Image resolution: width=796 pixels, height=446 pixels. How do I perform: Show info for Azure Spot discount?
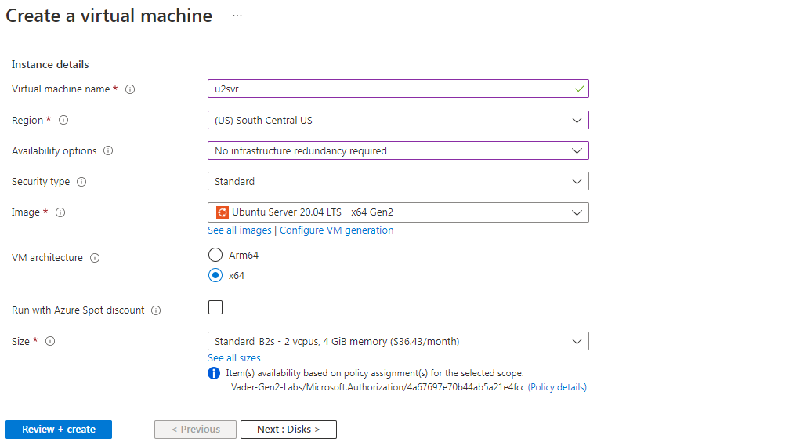pos(157,310)
